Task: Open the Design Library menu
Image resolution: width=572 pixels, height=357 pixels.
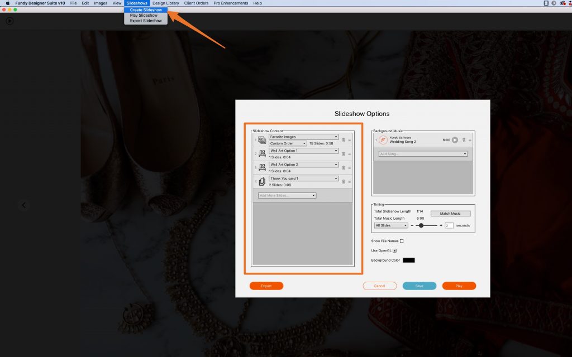Action: 165,3
